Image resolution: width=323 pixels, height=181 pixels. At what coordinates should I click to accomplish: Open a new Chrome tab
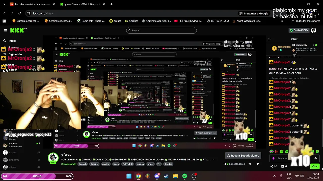(111, 4)
